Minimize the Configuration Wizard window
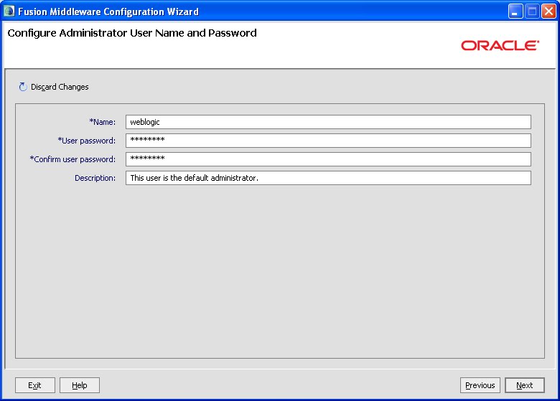Screen dimensions: 560x401 [515, 11]
